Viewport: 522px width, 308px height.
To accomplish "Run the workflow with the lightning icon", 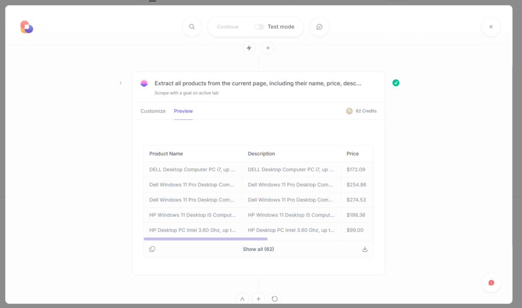I will click(249, 47).
